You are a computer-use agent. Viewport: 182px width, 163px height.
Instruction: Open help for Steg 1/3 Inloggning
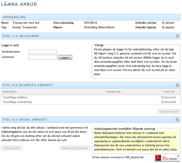coord(177,36)
